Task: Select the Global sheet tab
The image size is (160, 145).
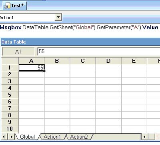Action: click(27, 137)
